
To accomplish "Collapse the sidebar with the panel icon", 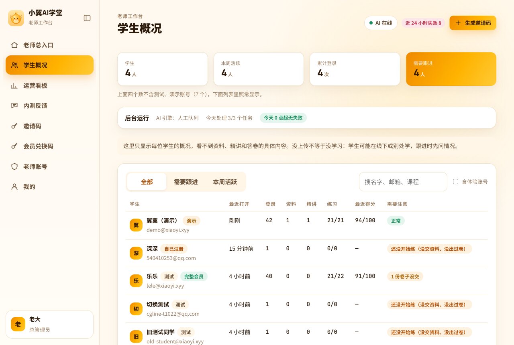I will click(x=87, y=18).
